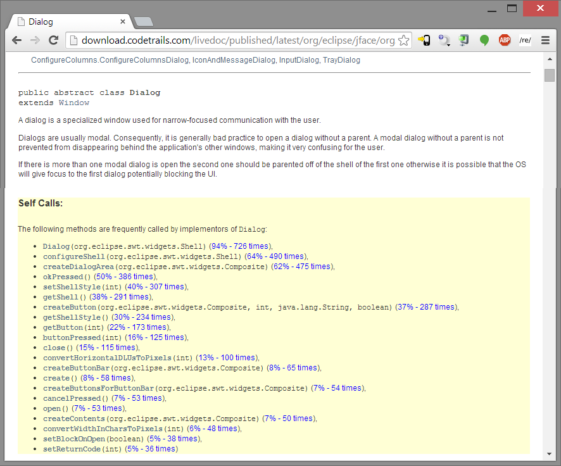
Task: Open a new tab
Action: [144, 22]
